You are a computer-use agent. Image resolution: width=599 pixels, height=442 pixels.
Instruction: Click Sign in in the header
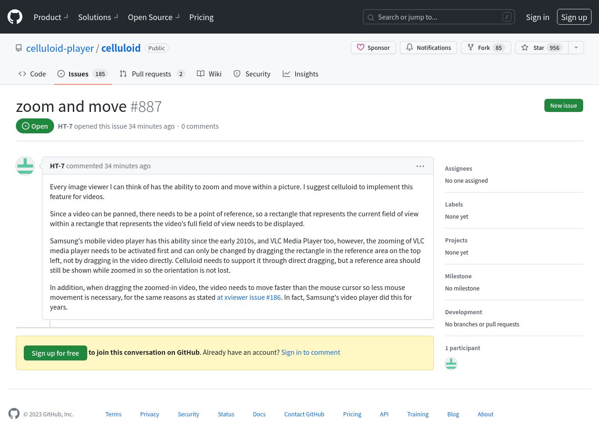(537, 17)
